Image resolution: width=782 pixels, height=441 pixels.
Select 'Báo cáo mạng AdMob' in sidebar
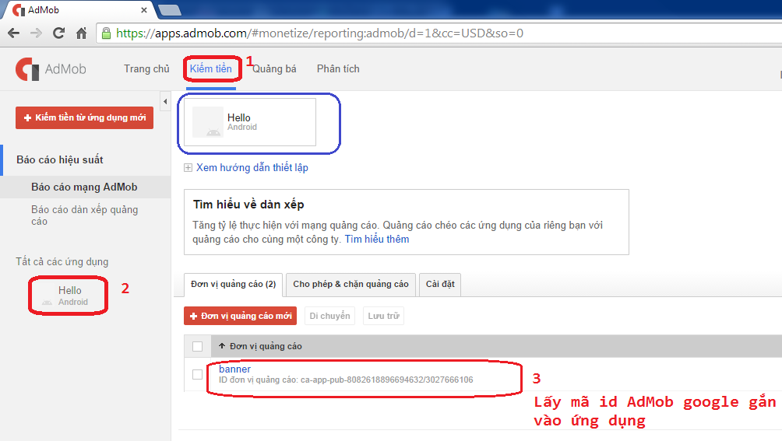coord(84,187)
